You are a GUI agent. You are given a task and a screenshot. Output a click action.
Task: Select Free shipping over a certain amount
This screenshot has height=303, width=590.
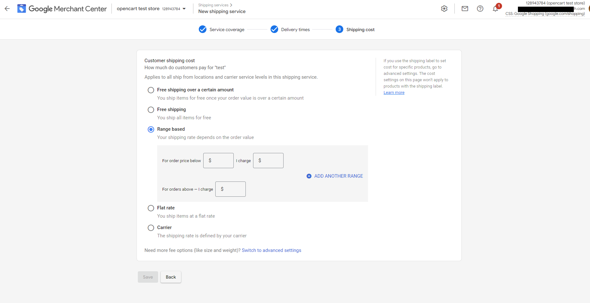[151, 90]
